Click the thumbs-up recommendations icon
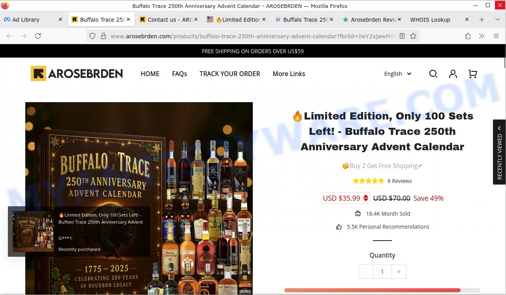Image resolution: width=506 pixels, height=295 pixels. [339, 227]
